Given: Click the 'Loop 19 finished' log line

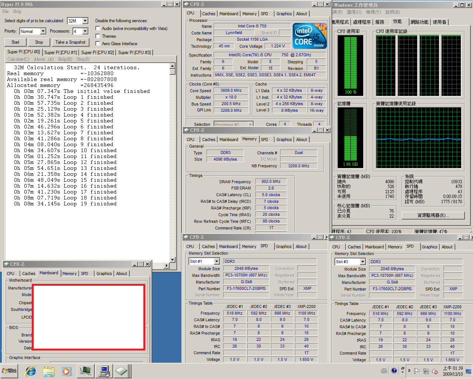Looking at the screenshot, I should click(65, 204).
